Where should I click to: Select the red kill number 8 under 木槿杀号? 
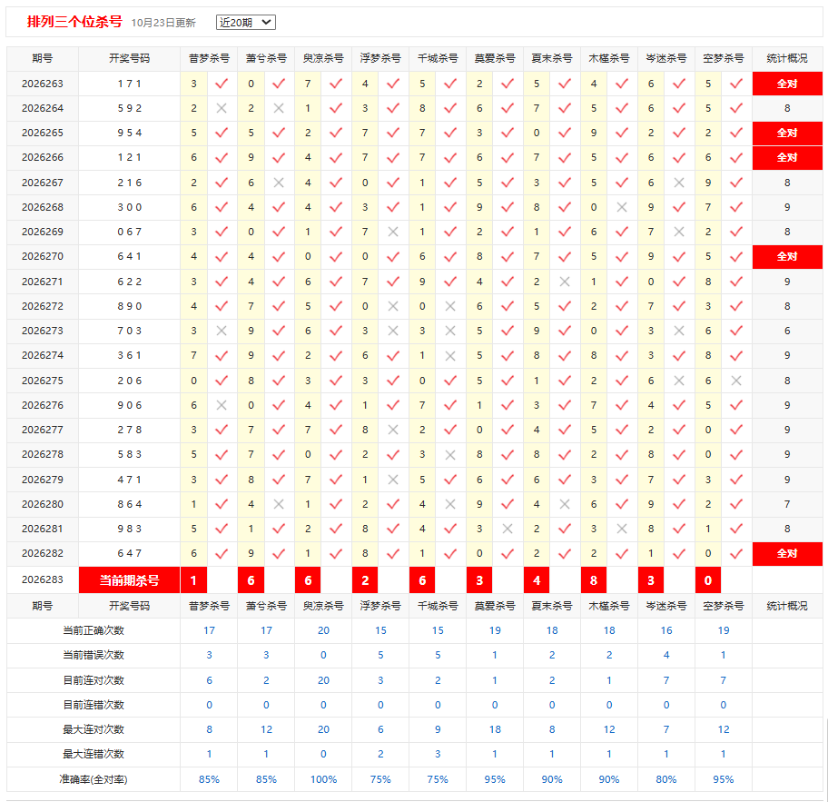pyautogui.click(x=594, y=580)
